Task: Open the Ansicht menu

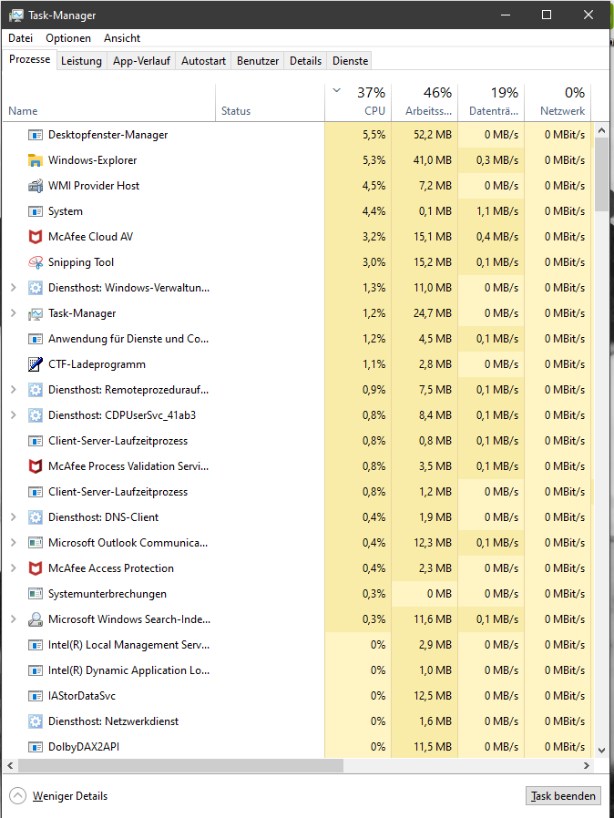Action: point(122,38)
